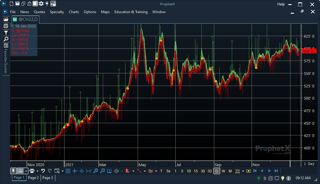Open dropdown arrow next to link window icon
320x184 pixels.
click(x=62, y=171)
